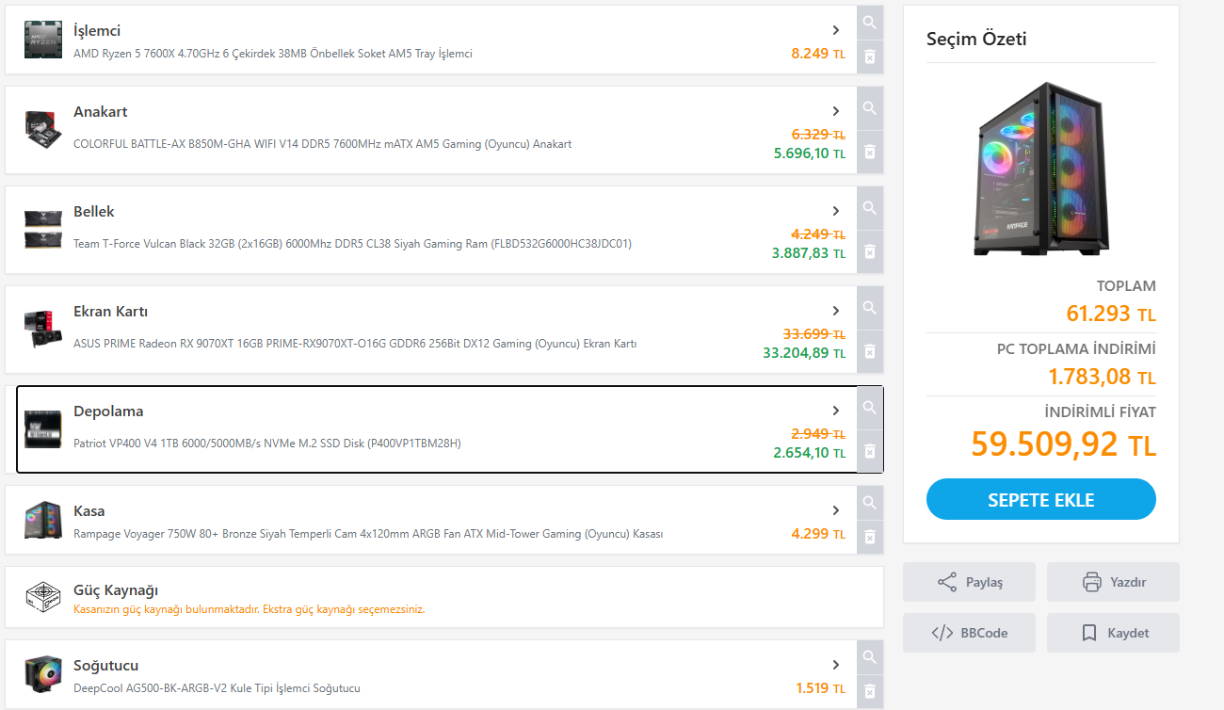This screenshot has height=710, width=1224.
Task: Click the Güç Kaynağı power supply icon
Action: tap(43, 597)
